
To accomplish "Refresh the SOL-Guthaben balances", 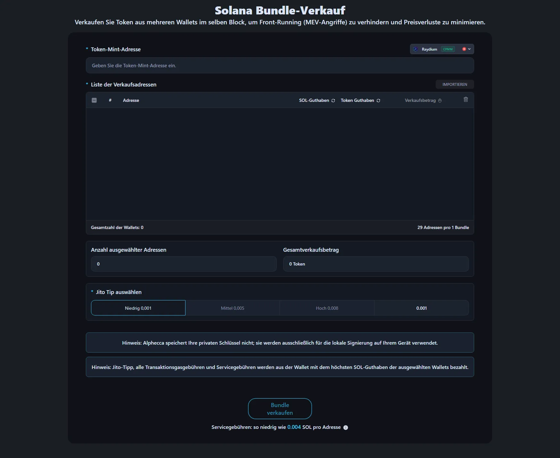I will tap(333, 100).
